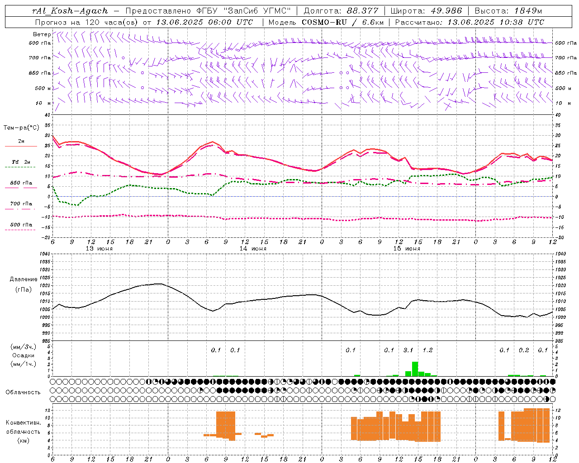Image resolution: width=579 pixels, height=463 pixels.
Task: Click the Ветер wind panel label
Action: click(42, 34)
